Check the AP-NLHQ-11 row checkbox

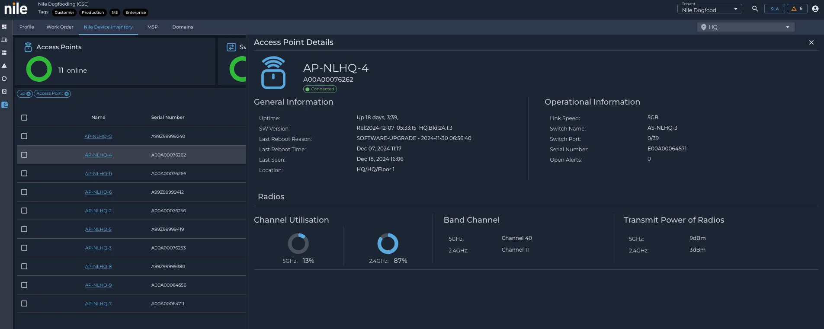tap(24, 173)
